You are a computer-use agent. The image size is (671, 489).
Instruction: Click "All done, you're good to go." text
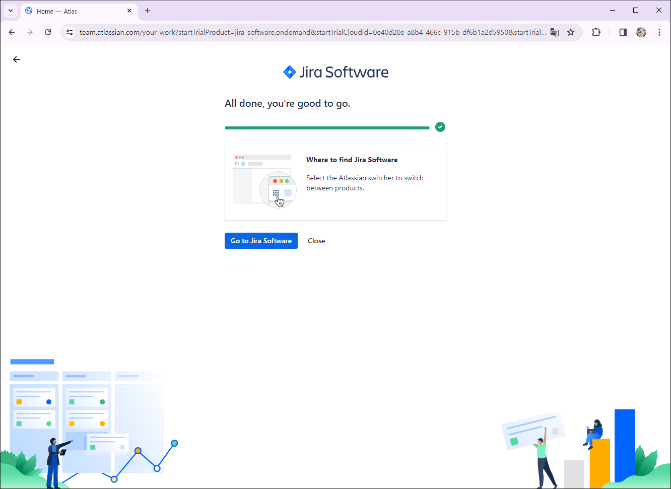coord(287,103)
